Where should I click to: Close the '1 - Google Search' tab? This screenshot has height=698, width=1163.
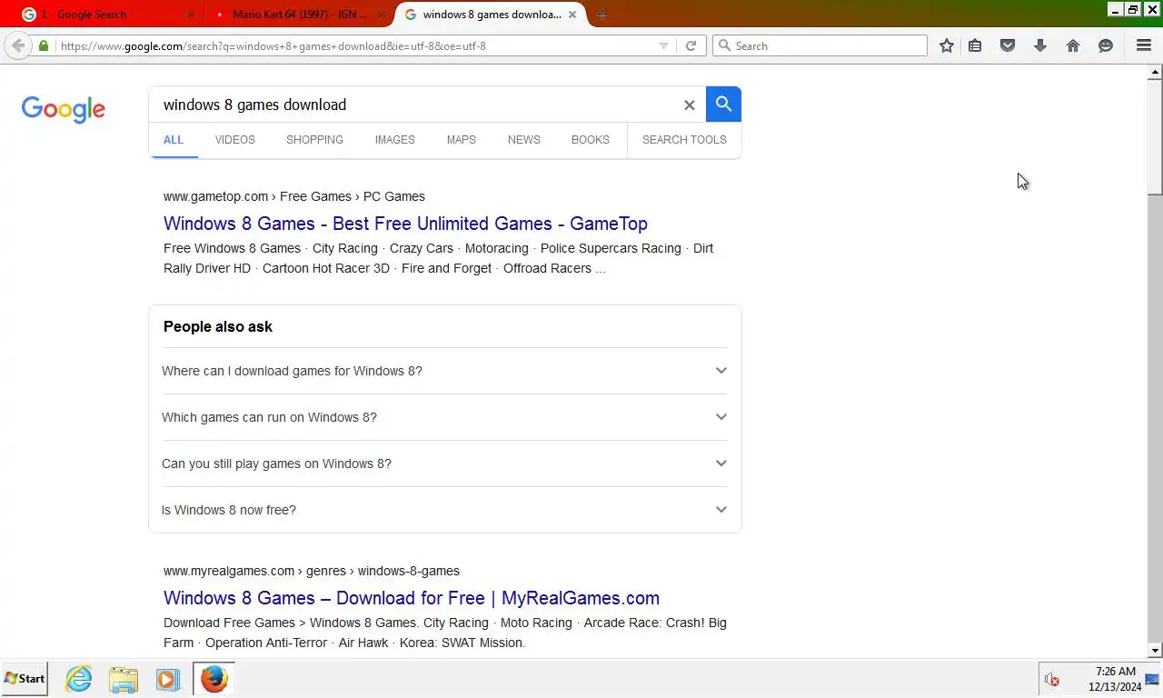pyautogui.click(x=191, y=15)
